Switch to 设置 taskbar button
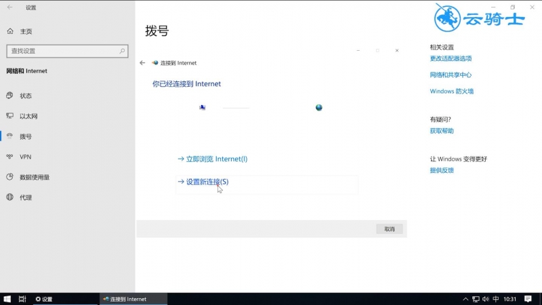Viewport: 542px width, 305px height. (x=65, y=299)
